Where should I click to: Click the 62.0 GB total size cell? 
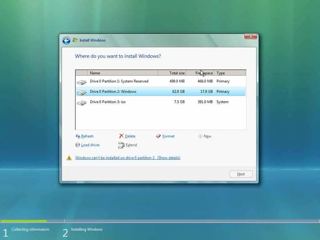(178, 92)
